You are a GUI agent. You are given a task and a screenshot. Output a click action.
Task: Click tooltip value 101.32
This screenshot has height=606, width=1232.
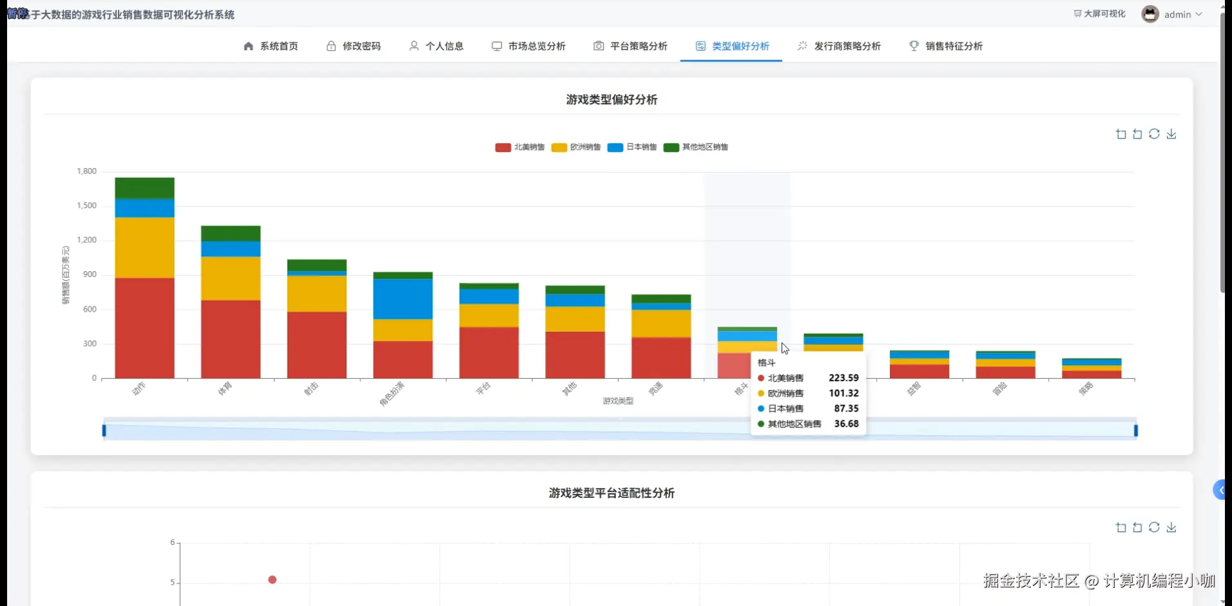point(843,393)
